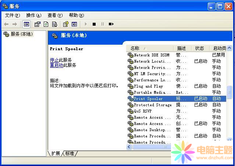Click the Export List toolbar icon
The image size is (235, 166).
point(54,24)
